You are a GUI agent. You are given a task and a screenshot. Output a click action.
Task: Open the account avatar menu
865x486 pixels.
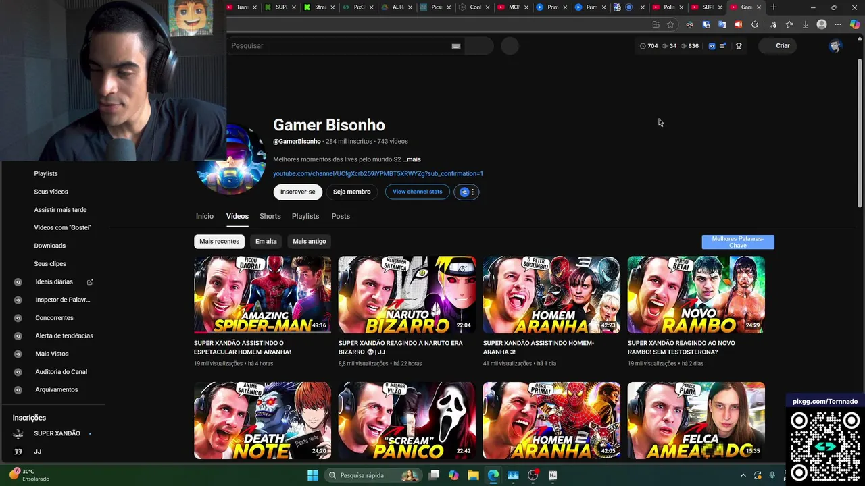pyautogui.click(x=835, y=46)
